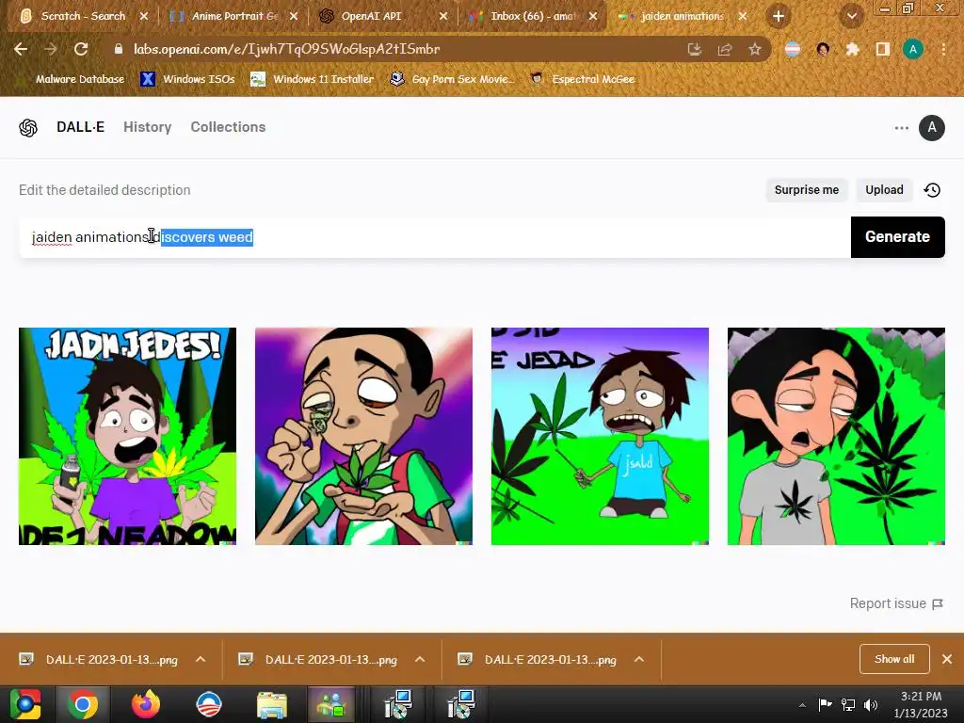The image size is (964, 723).
Task: Click the address bar URL
Action: [x=286, y=49]
